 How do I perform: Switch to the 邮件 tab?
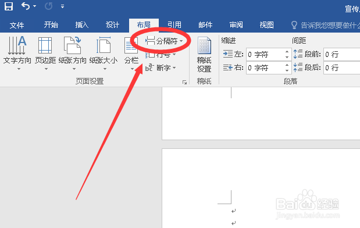click(205, 25)
